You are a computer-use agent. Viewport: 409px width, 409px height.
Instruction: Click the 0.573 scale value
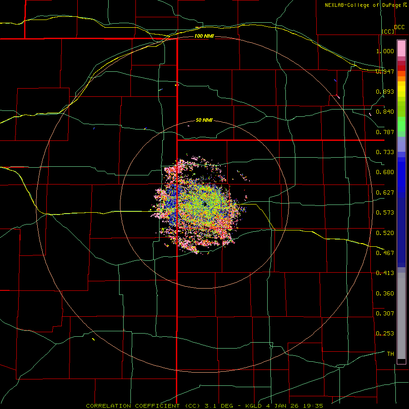coord(385,213)
